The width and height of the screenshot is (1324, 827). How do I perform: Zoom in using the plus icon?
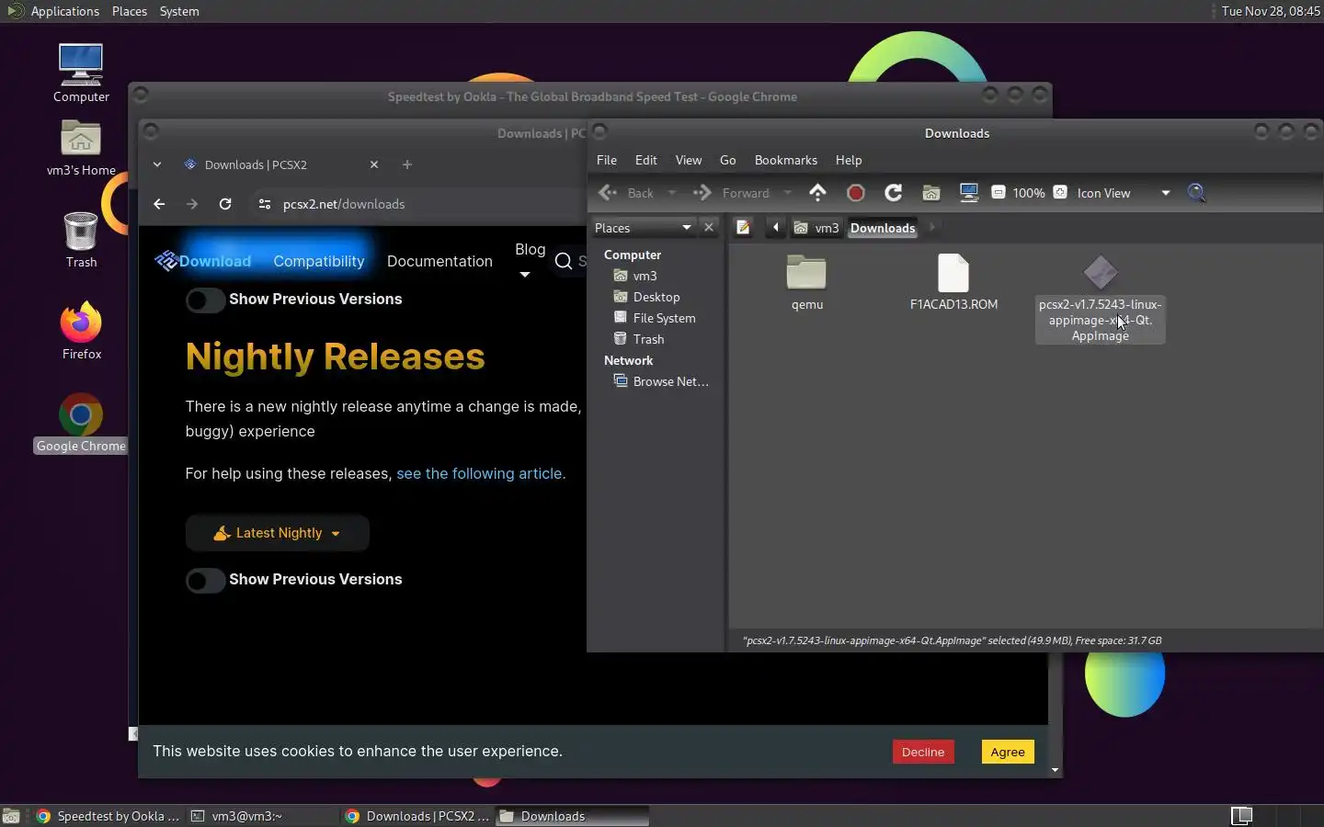[1060, 192]
